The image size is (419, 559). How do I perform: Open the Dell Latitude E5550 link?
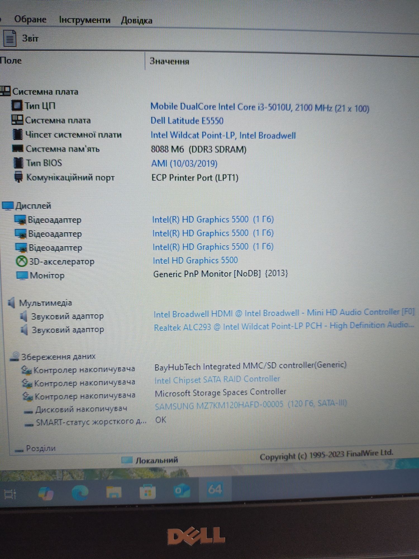pos(187,121)
